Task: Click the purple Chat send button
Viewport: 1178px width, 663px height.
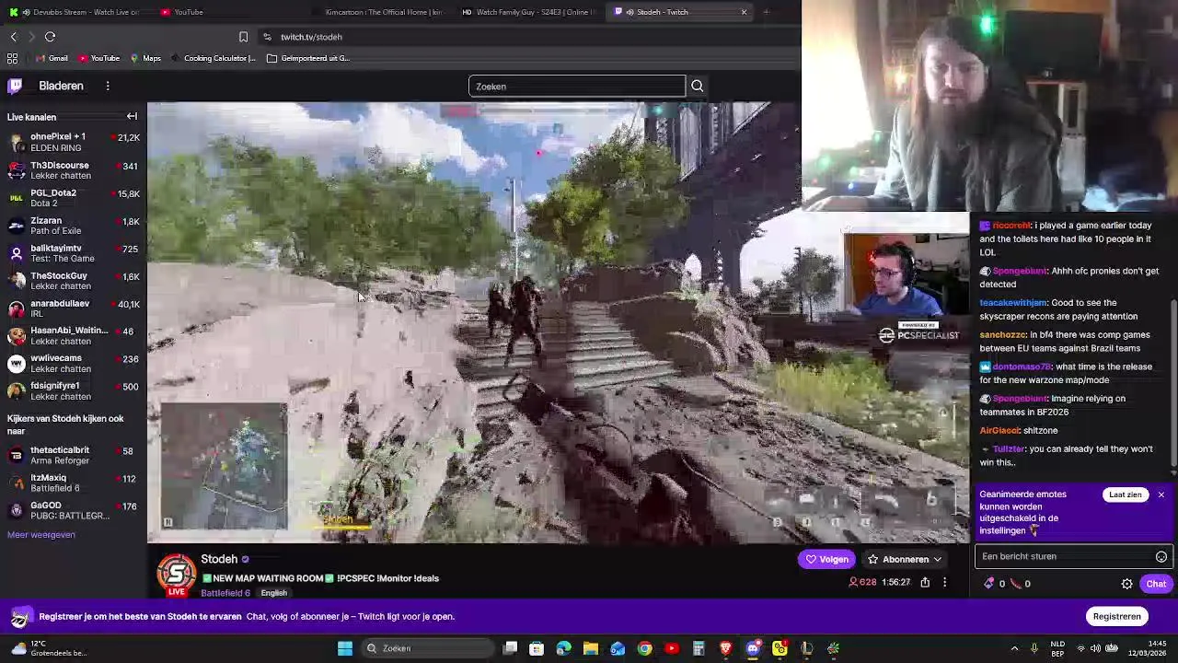Action: coord(1156,584)
